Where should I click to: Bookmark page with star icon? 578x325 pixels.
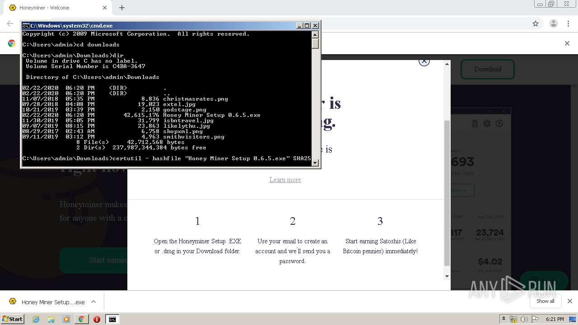(536, 23)
